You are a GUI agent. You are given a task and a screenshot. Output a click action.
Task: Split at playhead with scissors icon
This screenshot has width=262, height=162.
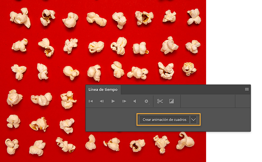click(x=160, y=101)
